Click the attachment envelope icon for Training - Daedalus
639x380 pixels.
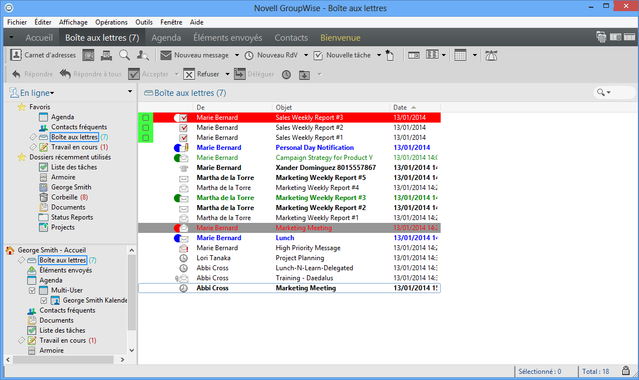pyautogui.click(x=182, y=278)
